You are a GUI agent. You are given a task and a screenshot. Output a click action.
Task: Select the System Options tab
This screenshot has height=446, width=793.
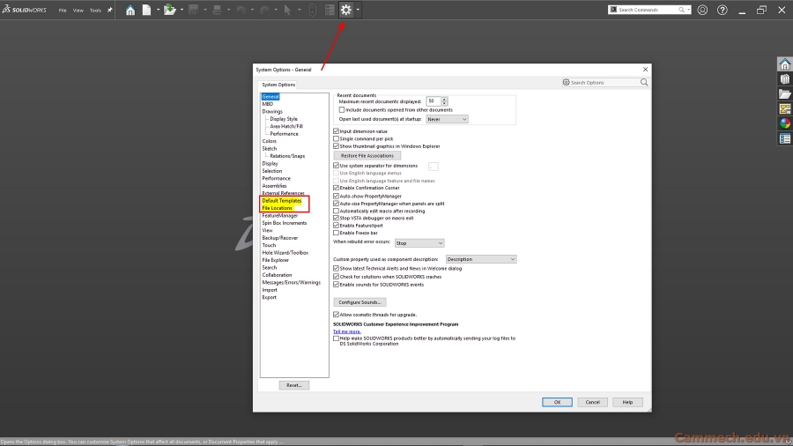point(278,85)
